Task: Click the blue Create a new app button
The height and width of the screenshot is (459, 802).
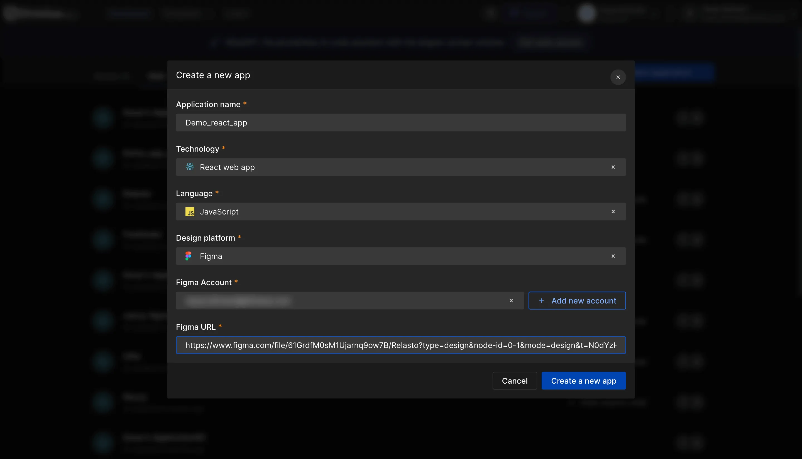Action: pos(583,381)
